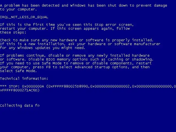Image resolution: width=176 pixels, height=132 pixels.
Task: Click the xFFFFF8000271AC6D) address line
Action: [20, 90]
